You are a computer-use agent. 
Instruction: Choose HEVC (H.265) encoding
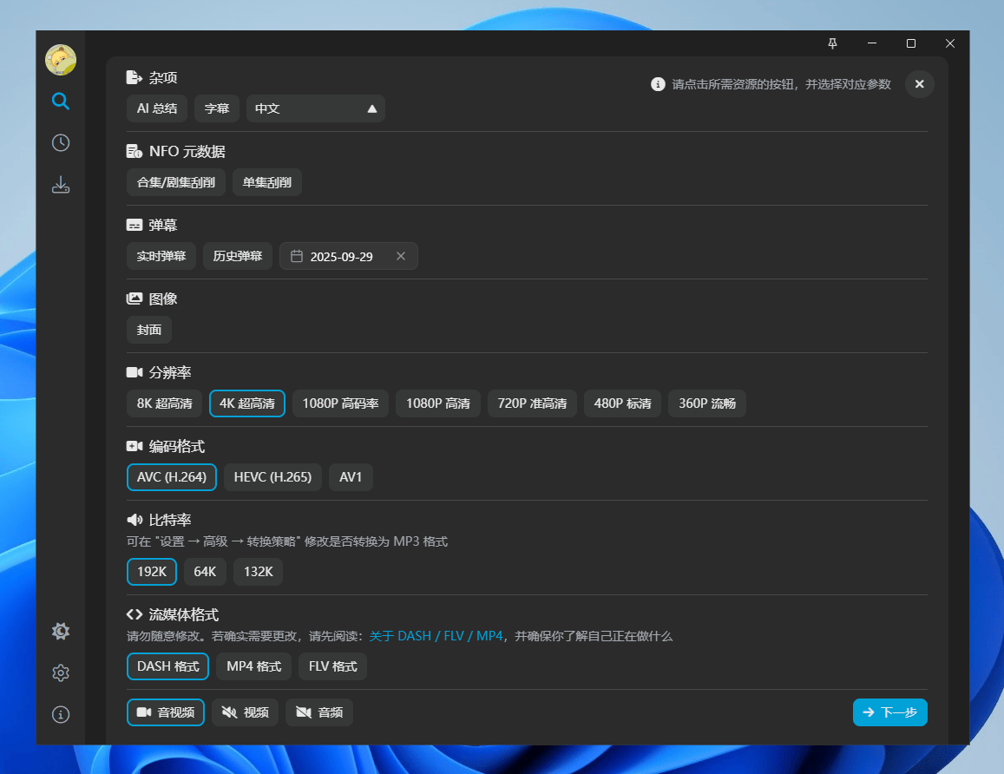(x=272, y=477)
